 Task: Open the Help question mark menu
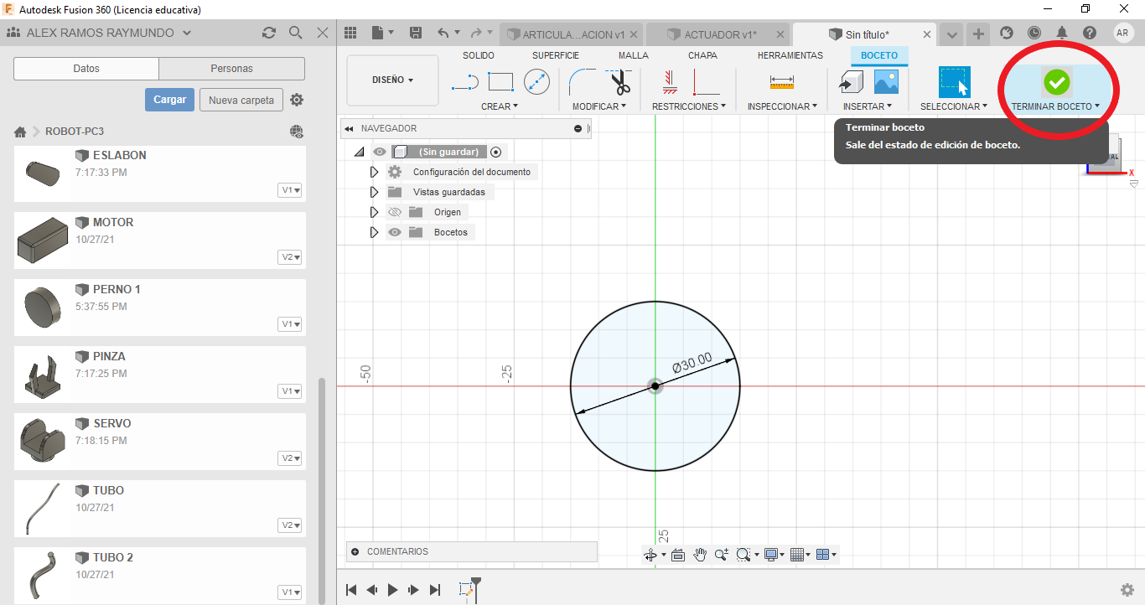[1090, 33]
